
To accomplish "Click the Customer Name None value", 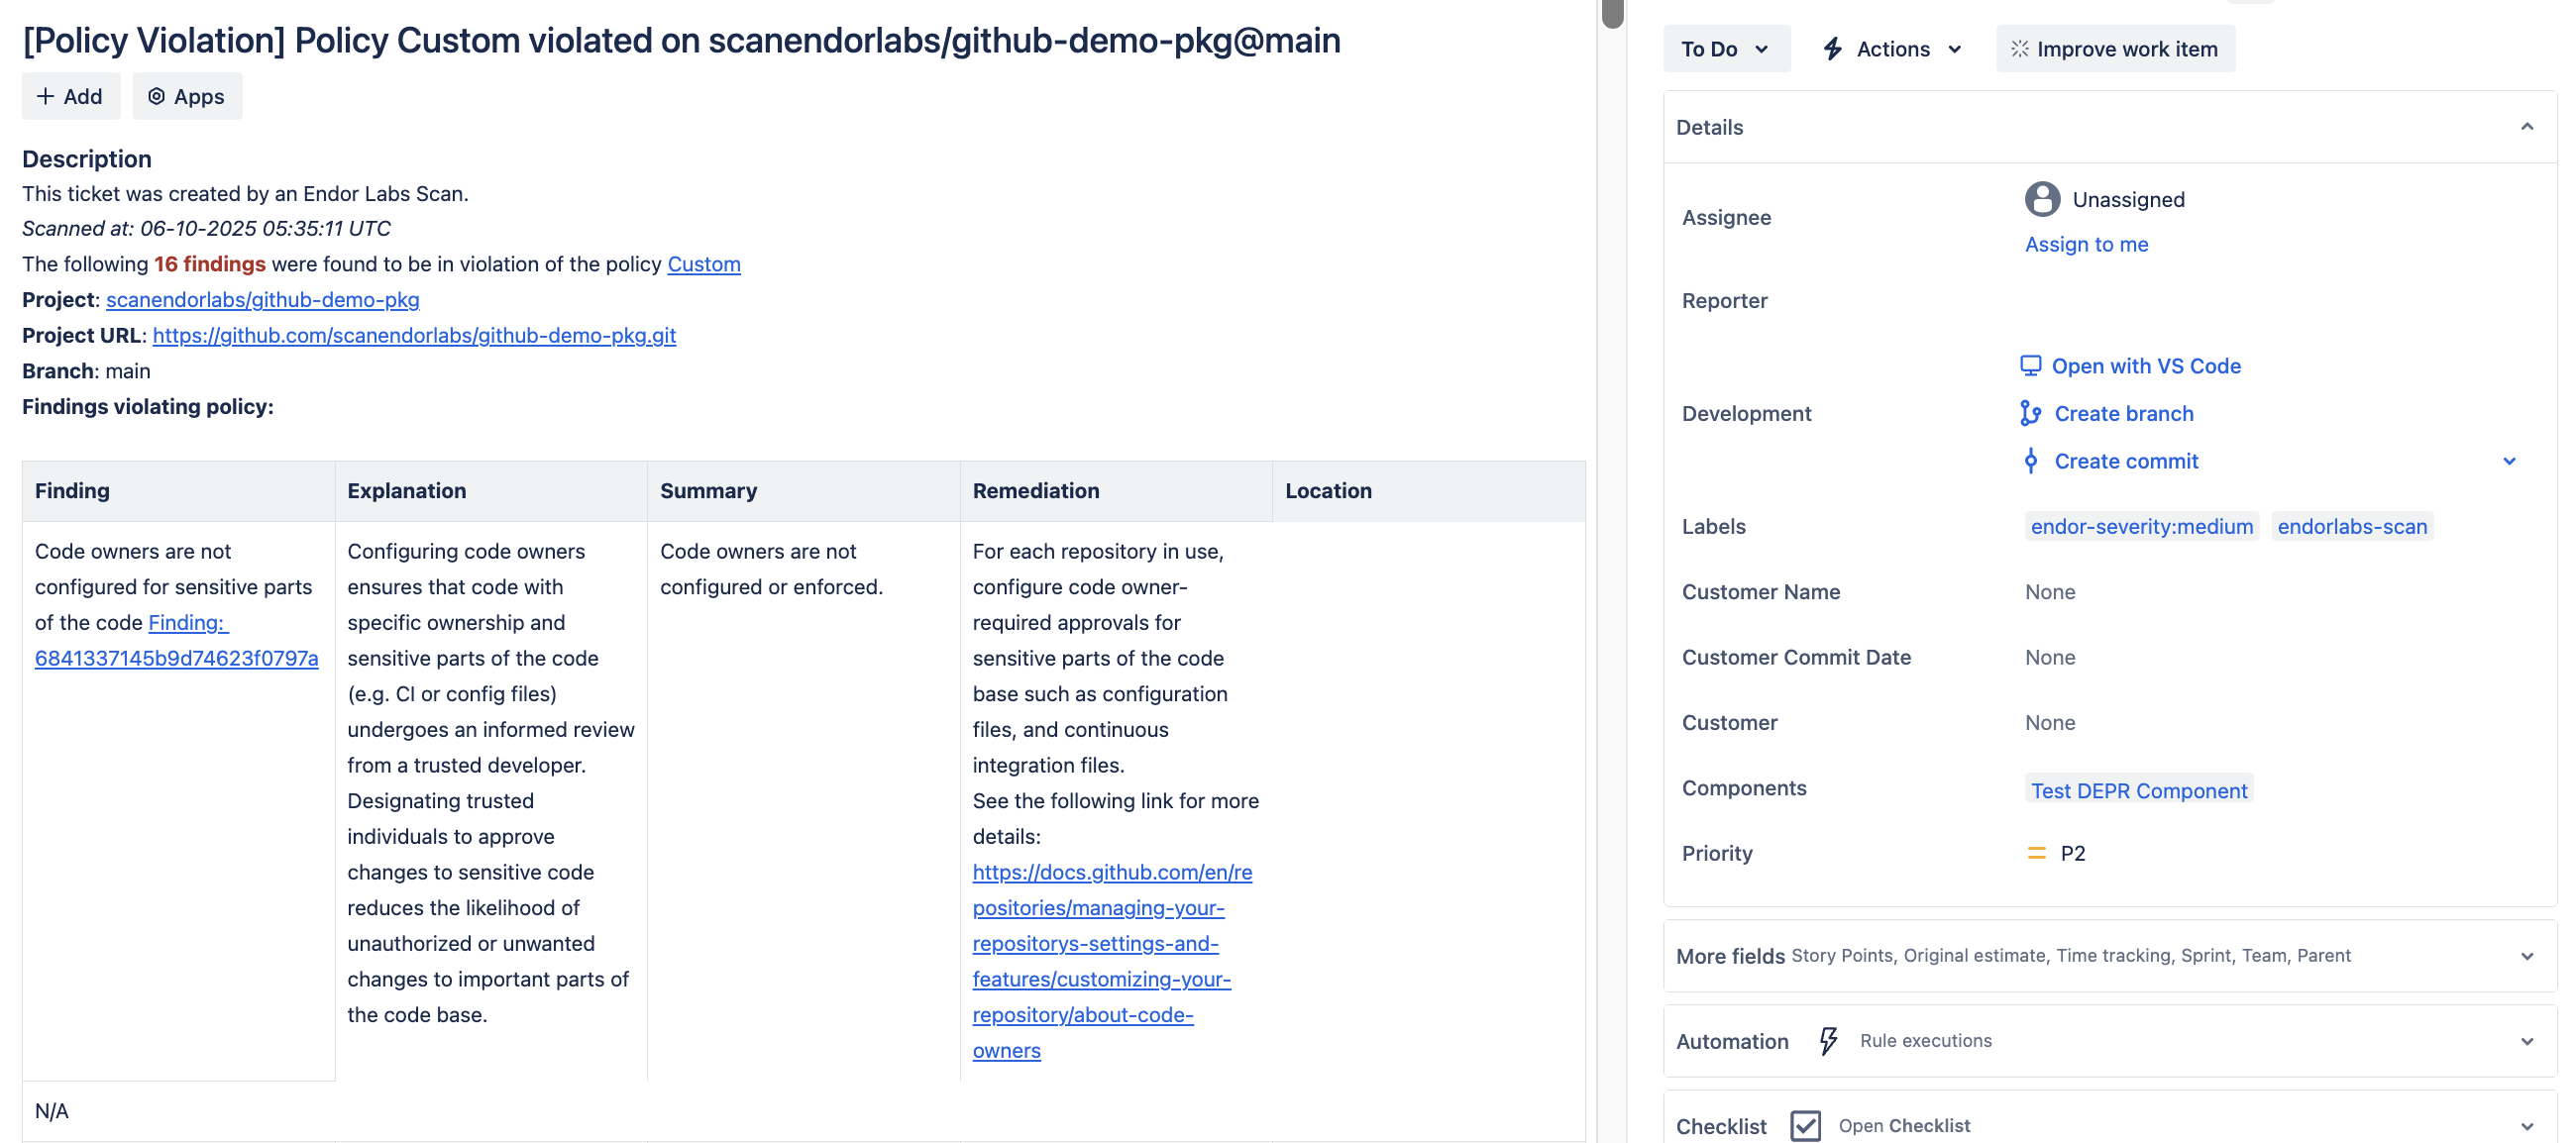I will [x=2050, y=592].
